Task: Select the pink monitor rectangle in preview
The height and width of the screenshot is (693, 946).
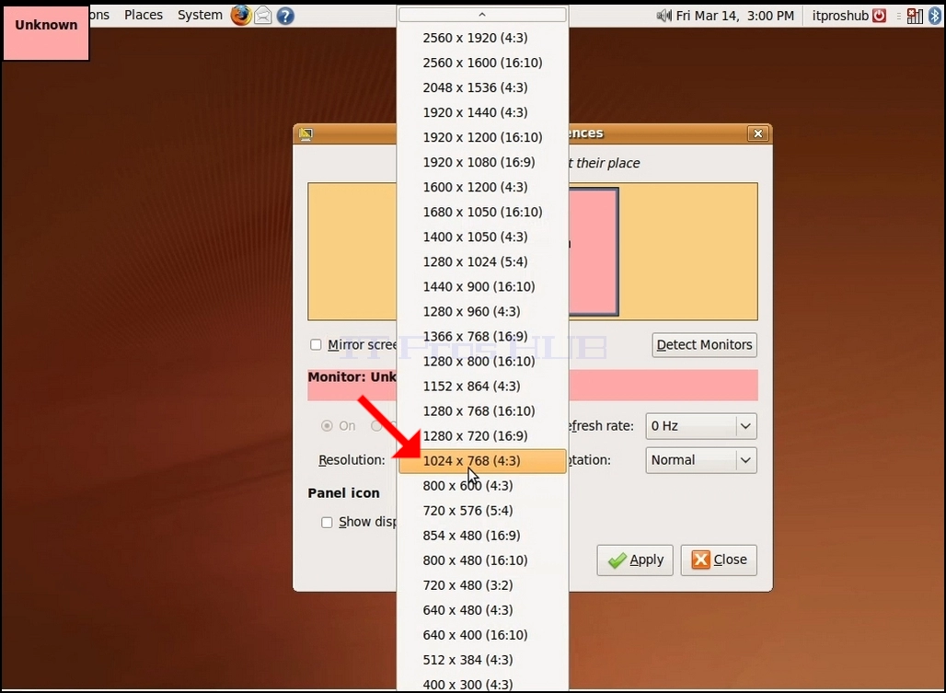Action: (593, 251)
